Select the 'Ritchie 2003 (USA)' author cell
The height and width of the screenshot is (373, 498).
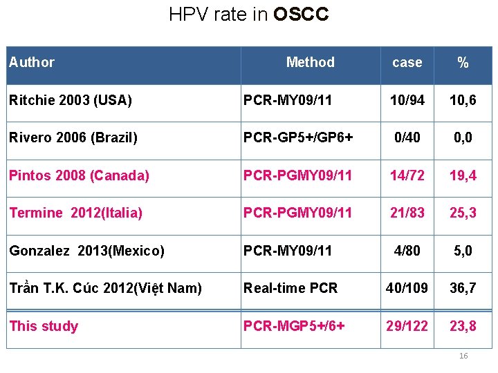coord(70,100)
